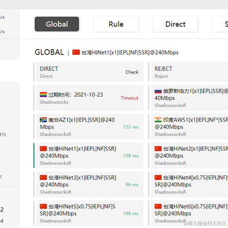228x228 pixels.
Task: Select the 过期时间 2021-10-23 Shadowsocks card
Action: pos(90,98)
